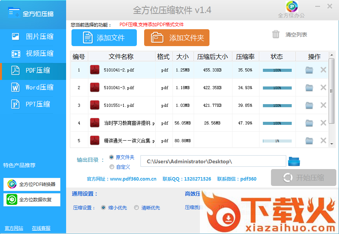
Task: Remove 精讲通关一一讲义合集 file from list
Action: tap(323, 141)
